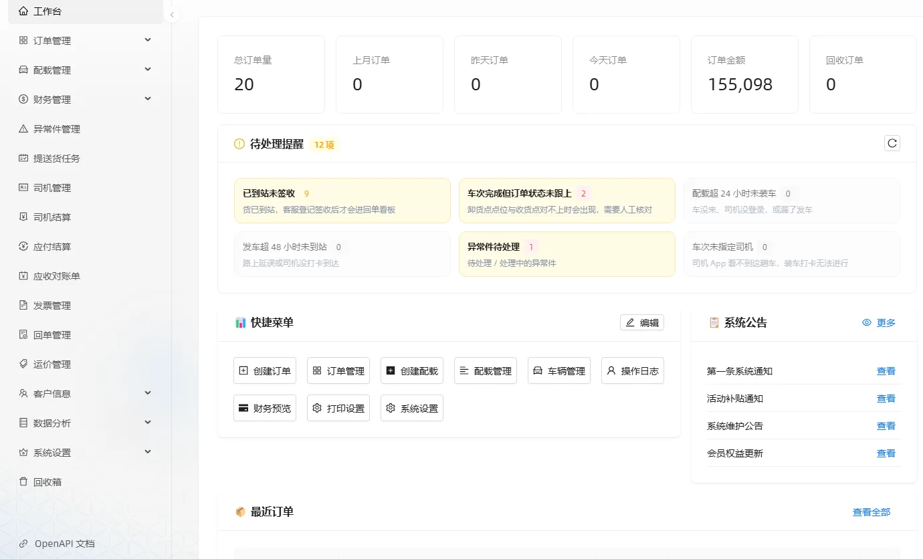Click the eye icon next to 更多
The width and height of the screenshot is (923, 559).
pyautogui.click(x=867, y=322)
